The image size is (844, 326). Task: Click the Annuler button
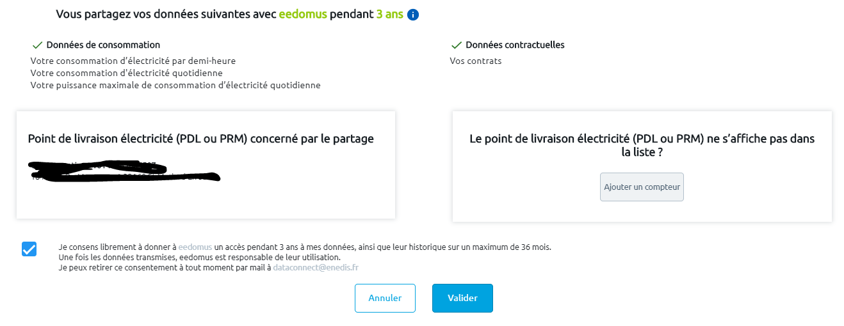tap(385, 298)
